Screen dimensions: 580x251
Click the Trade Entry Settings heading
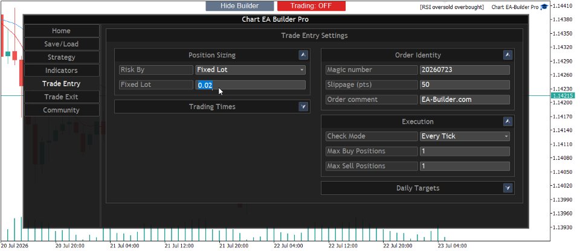click(314, 36)
